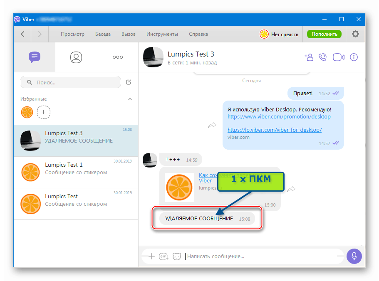Open the Lumpics Test conversation
Viewport: 379px width, 281px height.
pyautogui.click(x=76, y=204)
